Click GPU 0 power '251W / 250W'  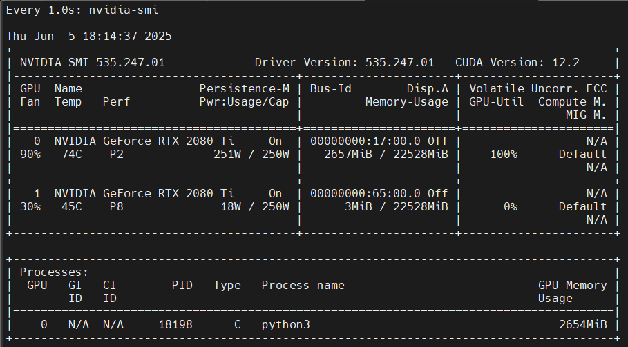pos(251,155)
